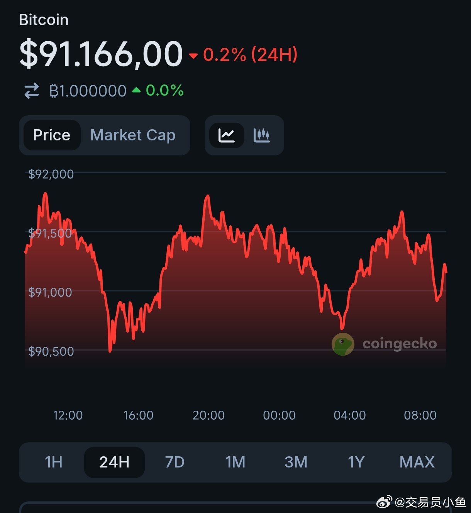471x513 pixels.
Task: Select the 1H time range
Action: pyautogui.click(x=54, y=462)
